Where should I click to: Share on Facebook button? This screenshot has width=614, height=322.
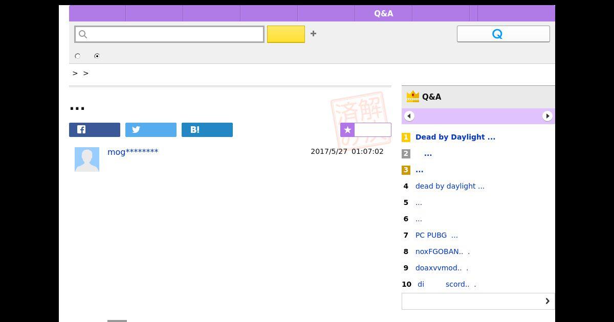(x=95, y=130)
